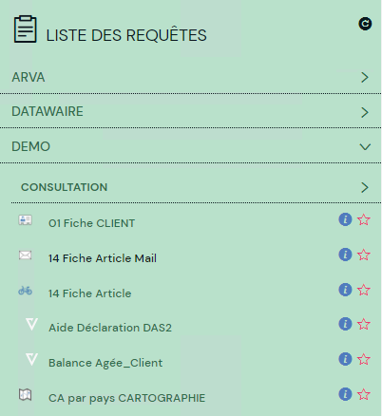This screenshot has height=416, width=382.
Task: Expand the ARVA section
Action: [x=191, y=77]
